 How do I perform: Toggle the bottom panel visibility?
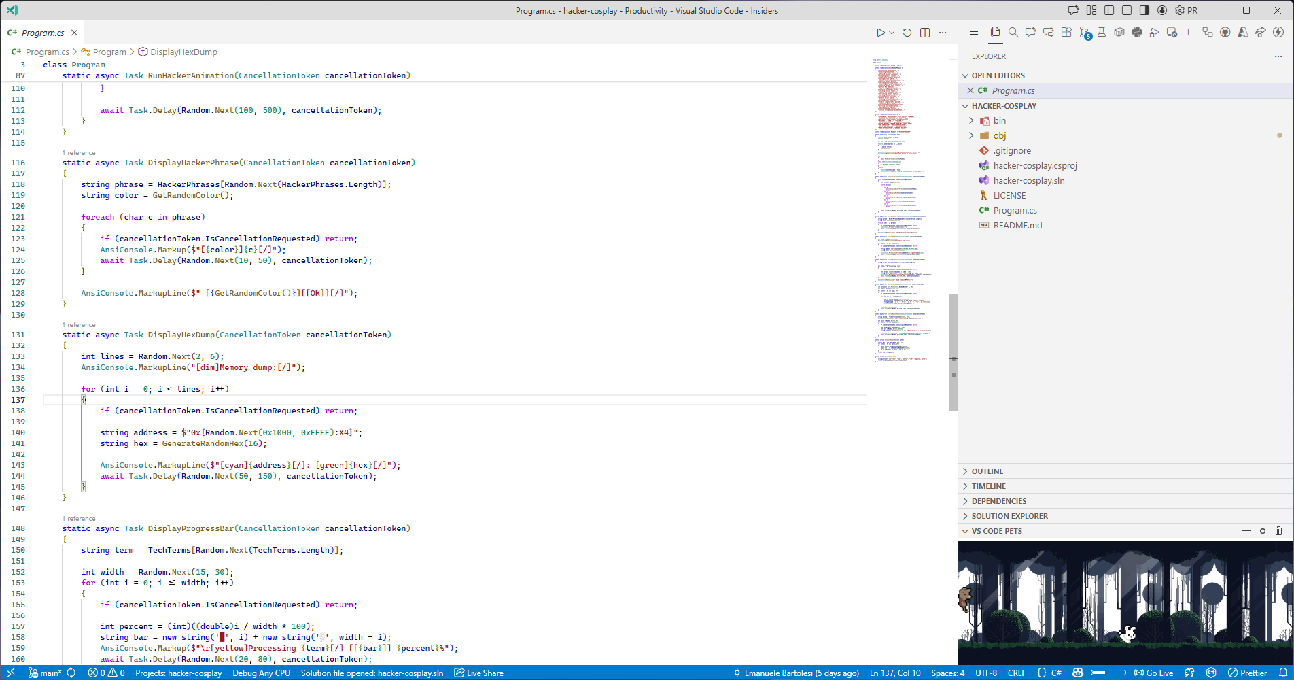(x=1127, y=10)
